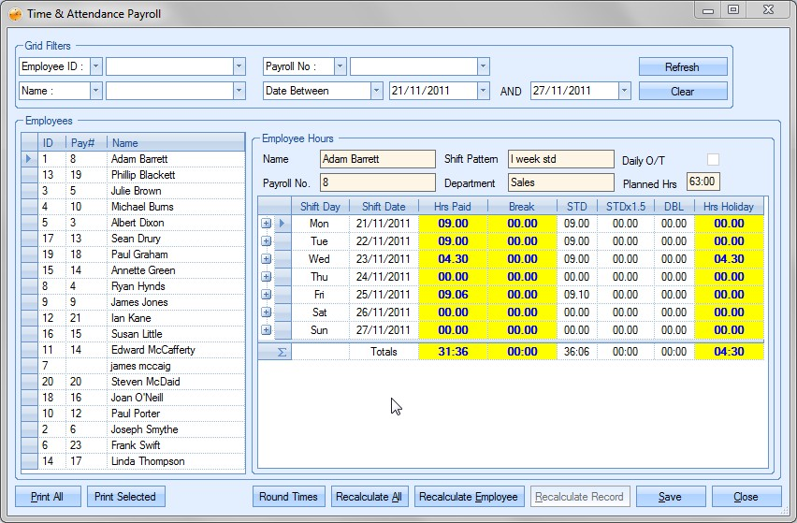Screen dimensions: 797x523
Task: Click the Payroll No. input field
Action: pyautogui.click(x=377, y=182)
